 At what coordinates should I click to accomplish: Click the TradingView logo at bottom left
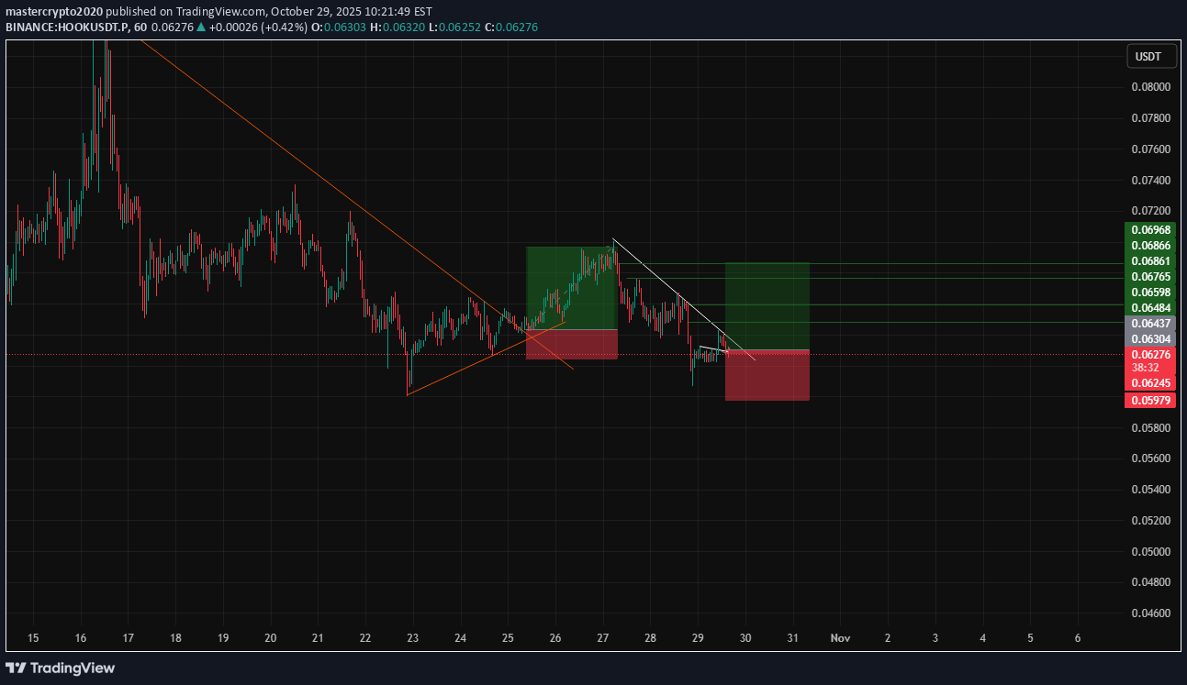(61, 668)
